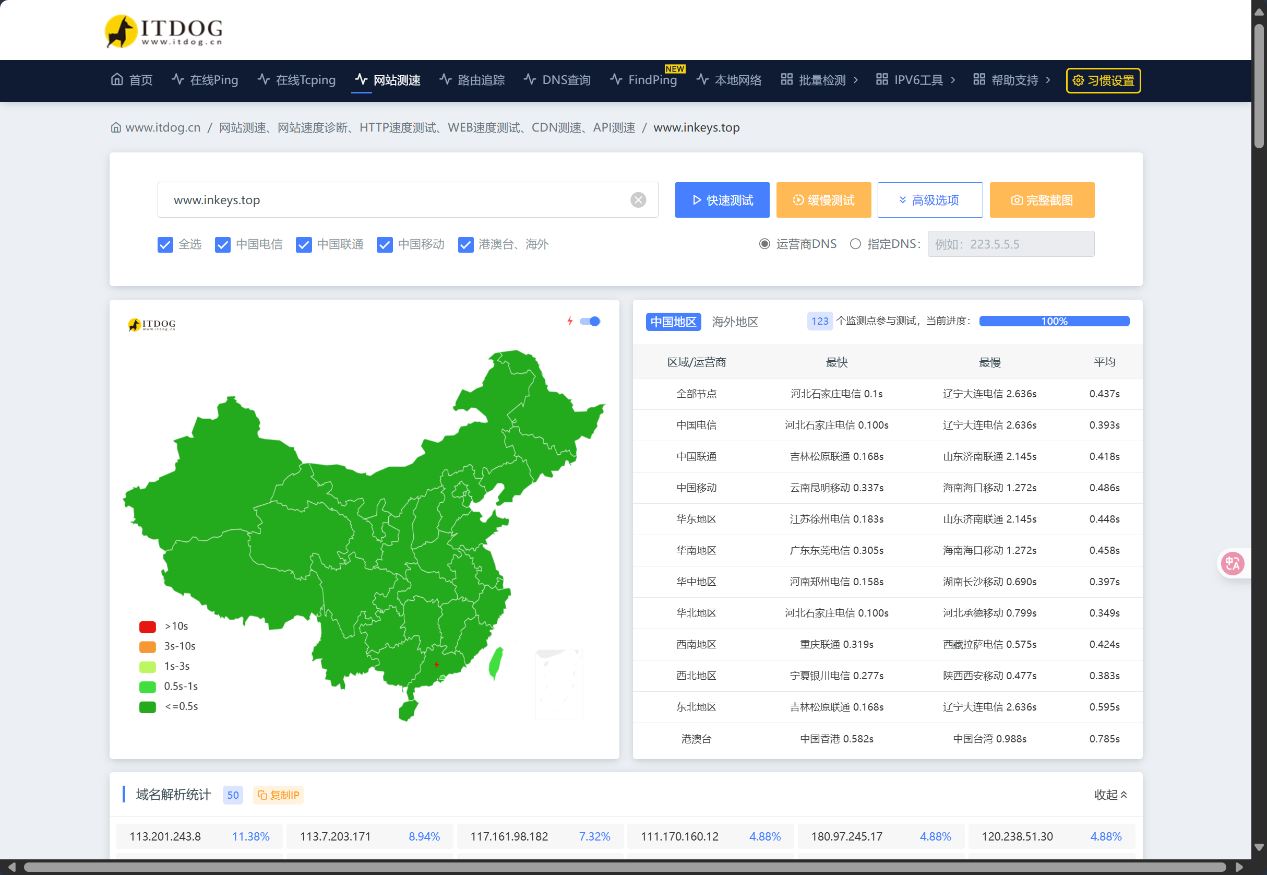The image size is (1267, 875).
Task: Switch to 海外地区 tab
Action: pos(735,322)
